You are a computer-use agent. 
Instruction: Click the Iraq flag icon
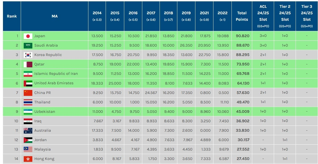pyautogui.click(x=28, y=121)
